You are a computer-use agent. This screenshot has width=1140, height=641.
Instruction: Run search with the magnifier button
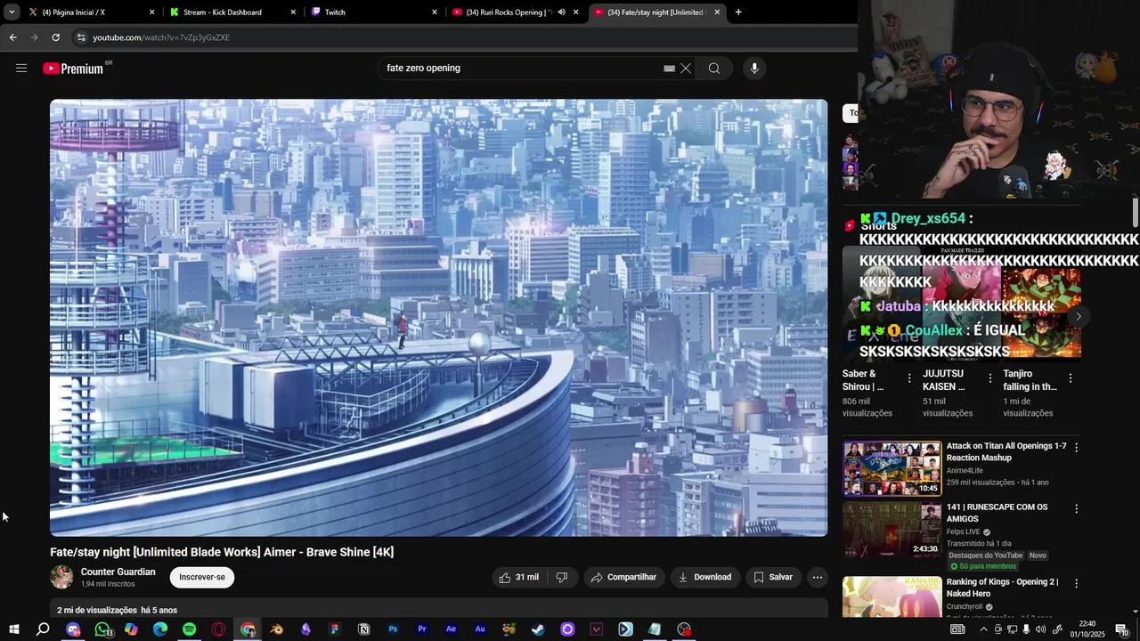[714, 69]
